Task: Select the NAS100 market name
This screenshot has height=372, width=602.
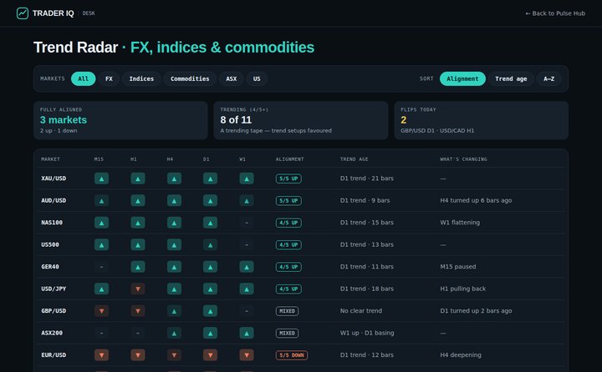Action: point(52,223)
